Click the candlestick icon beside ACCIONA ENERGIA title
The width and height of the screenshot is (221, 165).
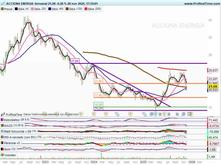(3, 4)
